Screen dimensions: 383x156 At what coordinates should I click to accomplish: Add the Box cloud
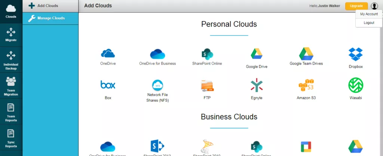tap(108, 89)
